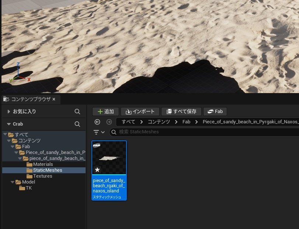Close the コンテンツブラウザ tab
Screen dimensions: 299x229
(54, 99)
